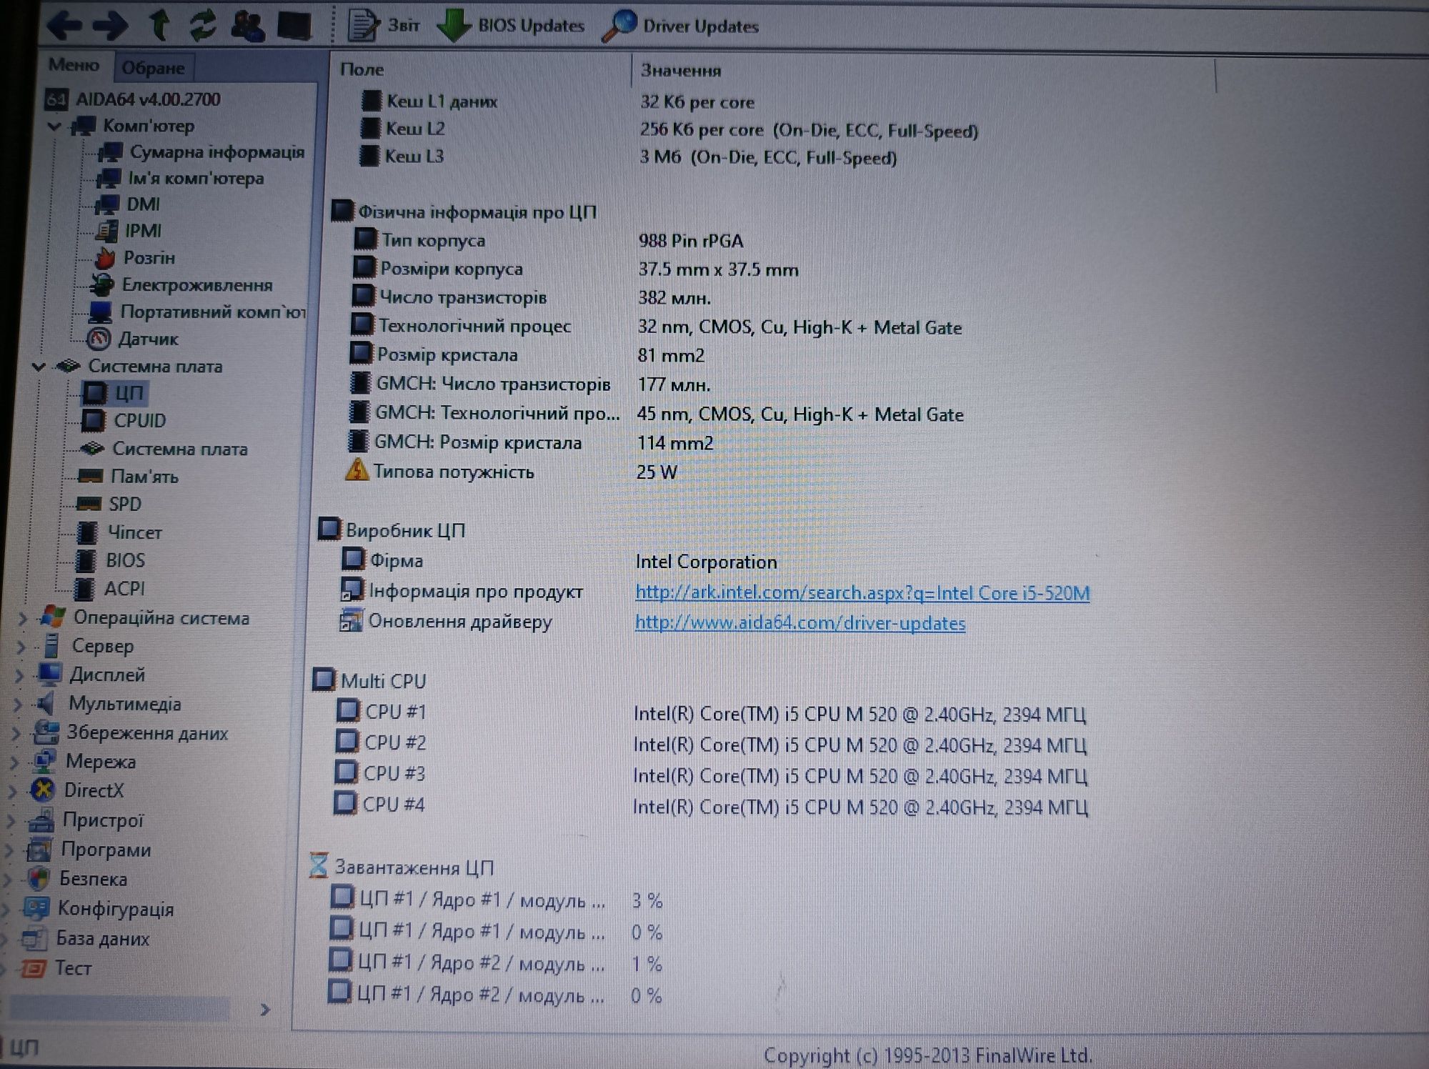Screen dimensions: 1429x1069
Task: Select the Кеш L2 row
Action: pyautogui.click(x=669, y=129)
